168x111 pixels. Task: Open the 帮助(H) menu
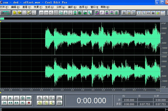105,7
